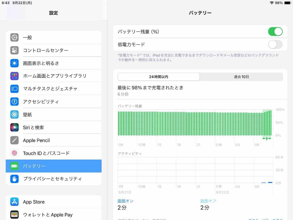Tap the Siriと検索 sidebar icon

coord(14,127)
